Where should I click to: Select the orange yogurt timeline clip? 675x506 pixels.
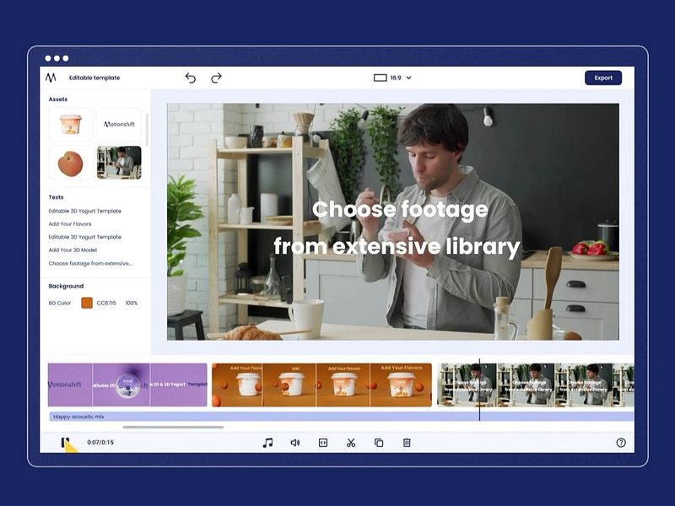pyautogui.click(x=321, y=385)
